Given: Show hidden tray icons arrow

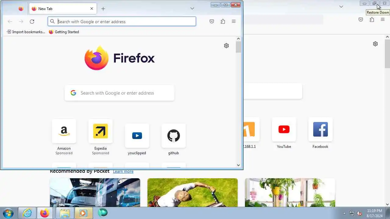Looking at the screenshot, I should pyautogui.click(x=344, y=213).
